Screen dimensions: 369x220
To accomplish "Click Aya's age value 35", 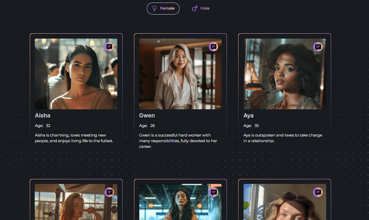I will pos(257,125).
